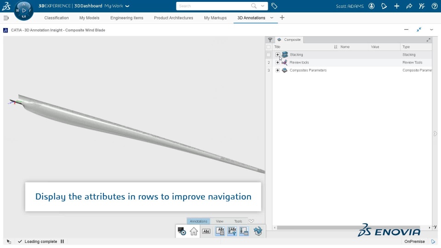441x248 pixels.
Task: Click the Stacking layers icon
Action: [x=285, y=55]
